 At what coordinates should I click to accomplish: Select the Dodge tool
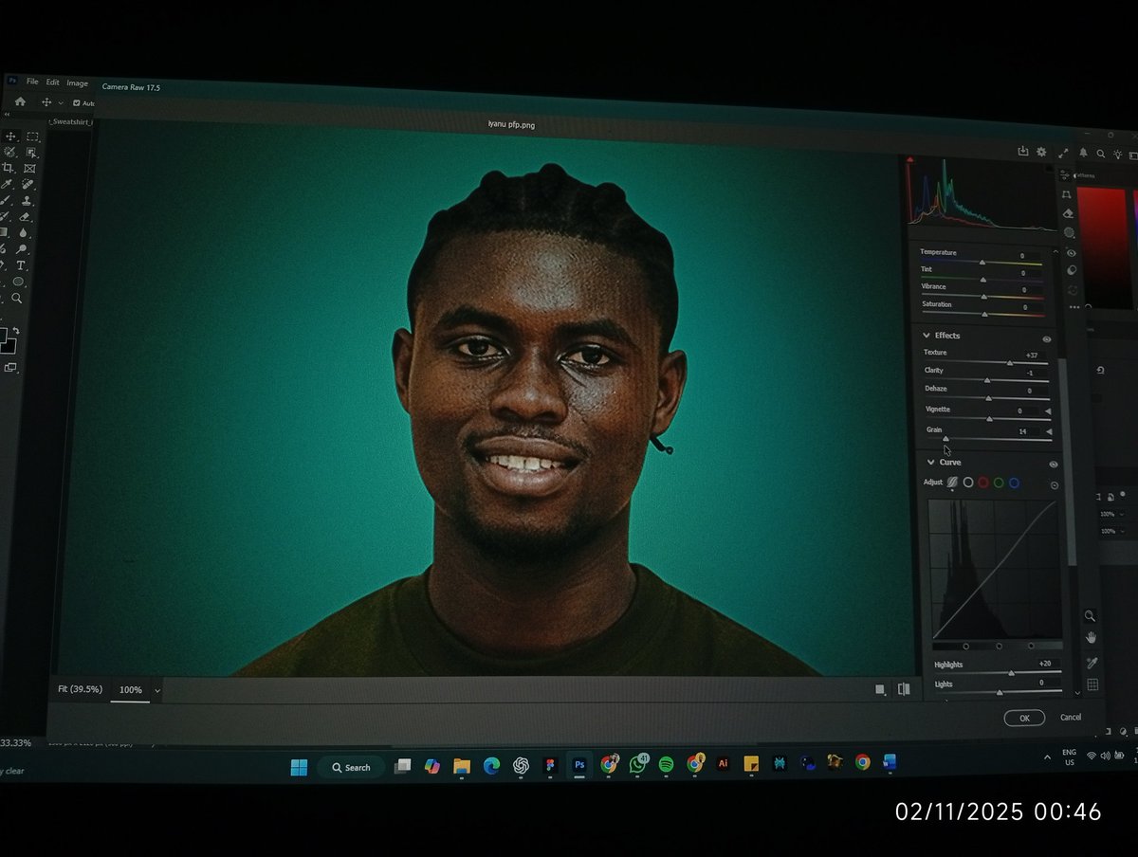(x=22, y=249)
